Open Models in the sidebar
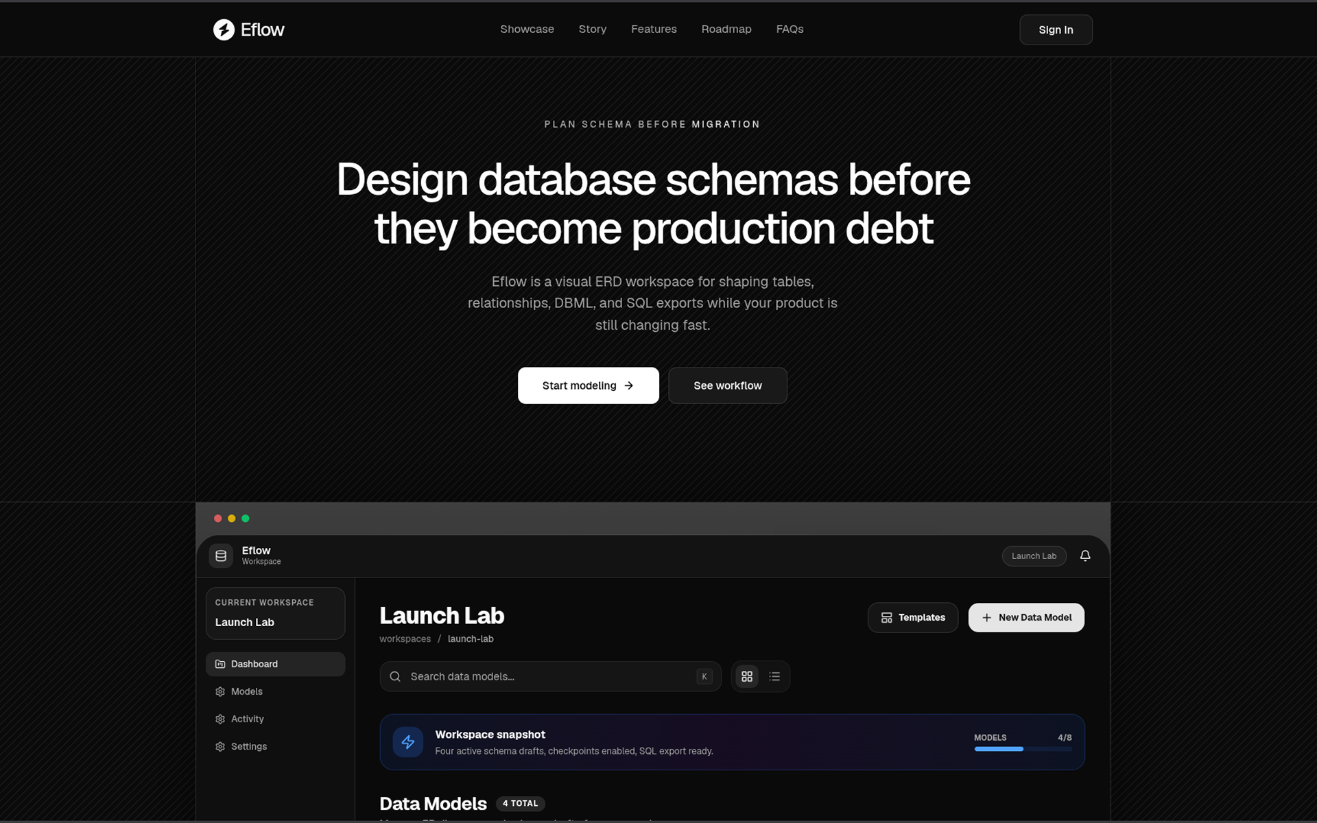 click(275, 691)
